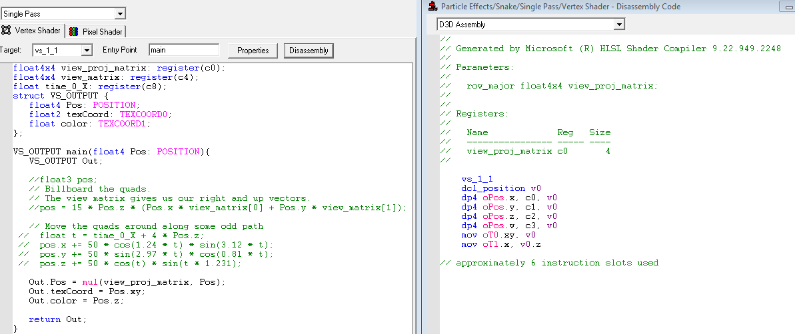Click the colored Pixel Shader tab icon
Image resolution: width=795 pixels, height=334 pixels.
pos(74,31)
